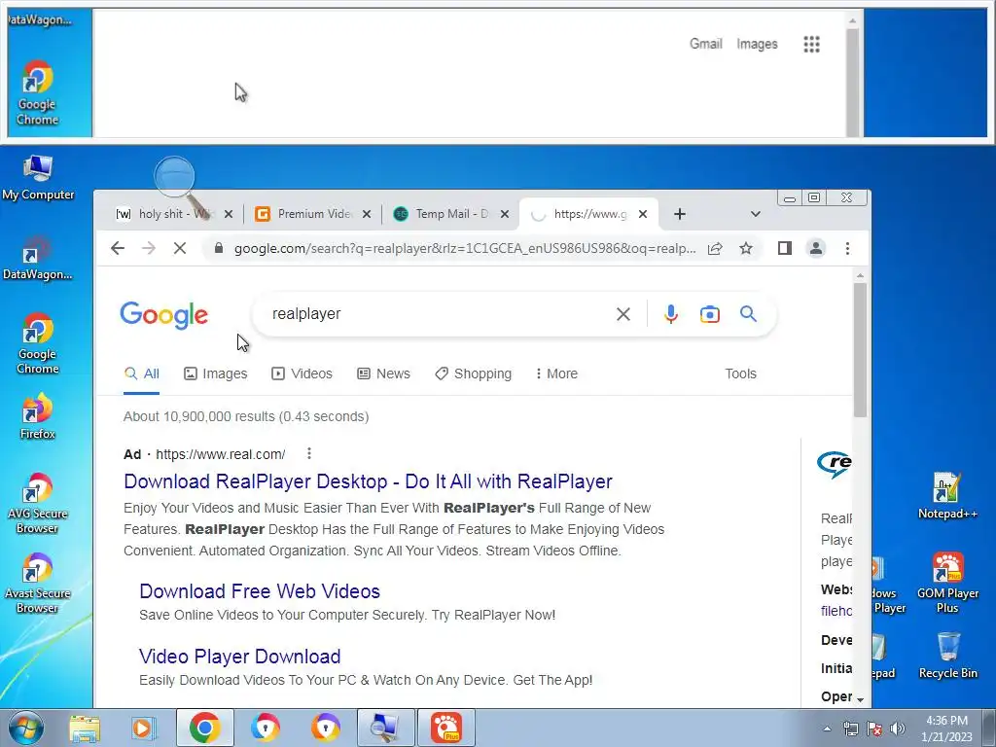
Task: Show hidden system tray icons
Action: [827, 729]
